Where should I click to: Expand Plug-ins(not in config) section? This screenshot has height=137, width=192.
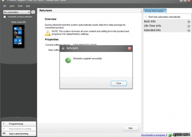click(x=19, y=129)
